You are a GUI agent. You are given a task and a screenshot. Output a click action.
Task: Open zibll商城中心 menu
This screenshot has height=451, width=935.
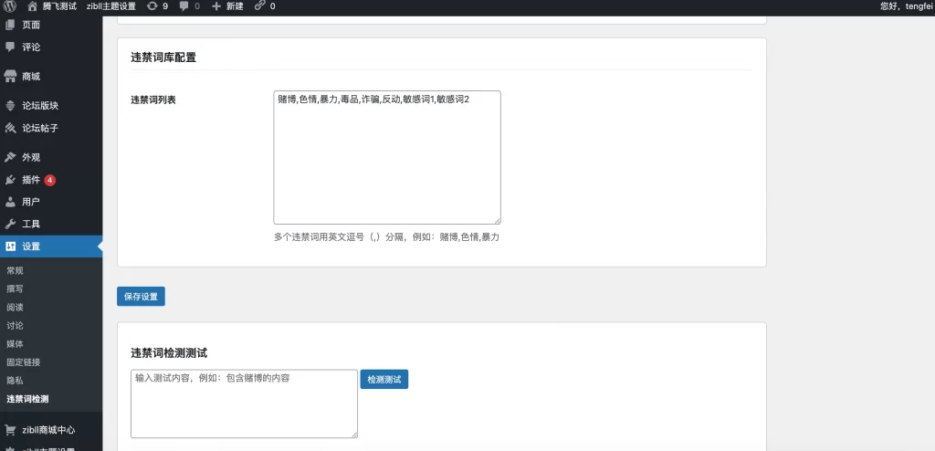(x=48, y=429)
